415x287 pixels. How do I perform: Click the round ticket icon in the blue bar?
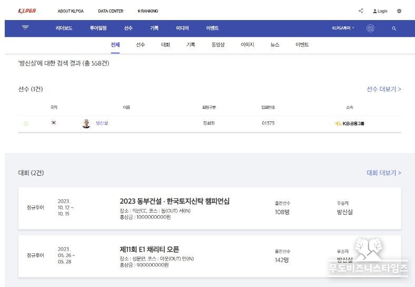[370, 28]
